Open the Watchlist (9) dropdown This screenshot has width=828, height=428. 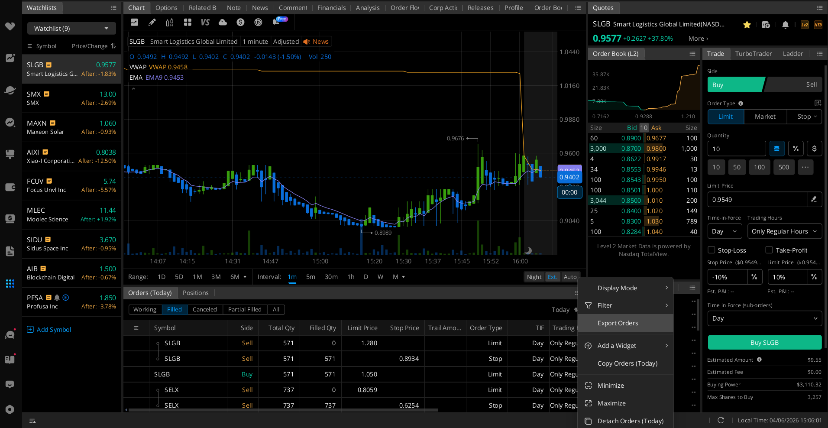[71, 29]
